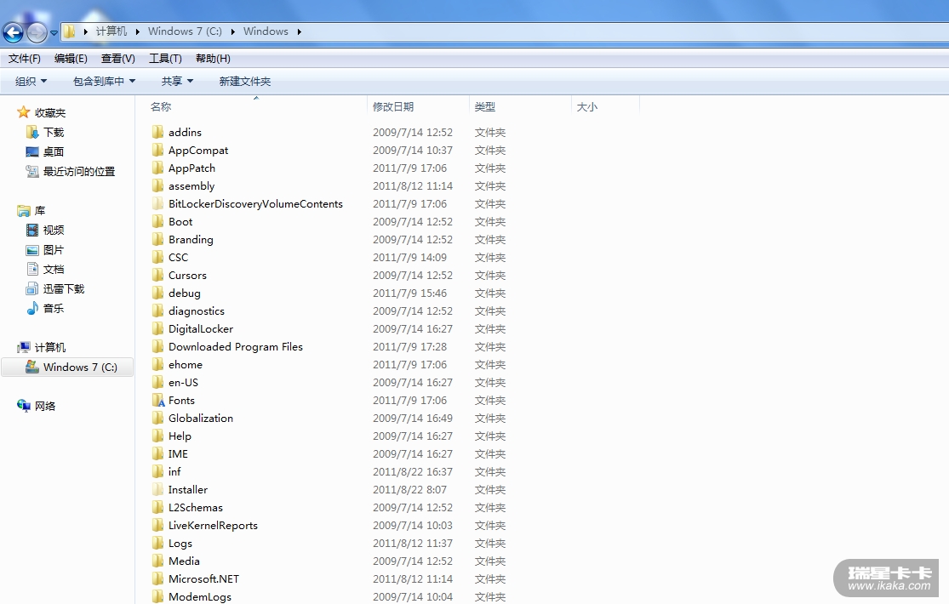949x604 pixels.
Task: Click the 计算机 icon in sidebar
Action: pos(24,347)
